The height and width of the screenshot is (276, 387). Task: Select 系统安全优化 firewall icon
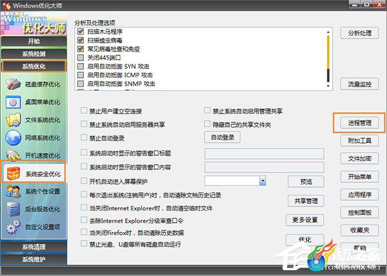point(14,173)
